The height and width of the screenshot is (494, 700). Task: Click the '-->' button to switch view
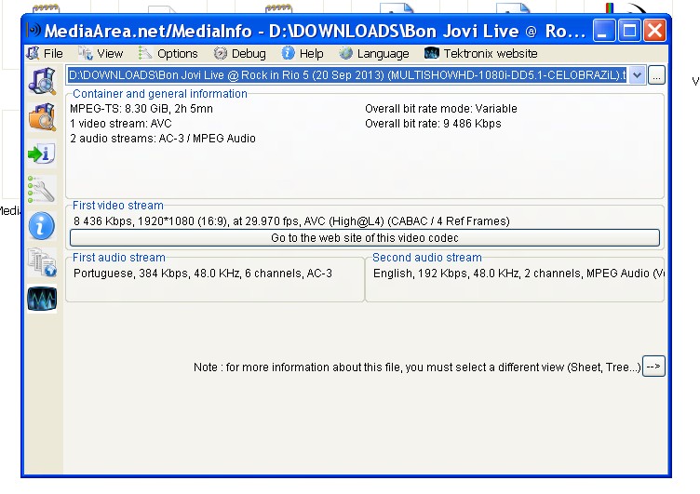653,367
